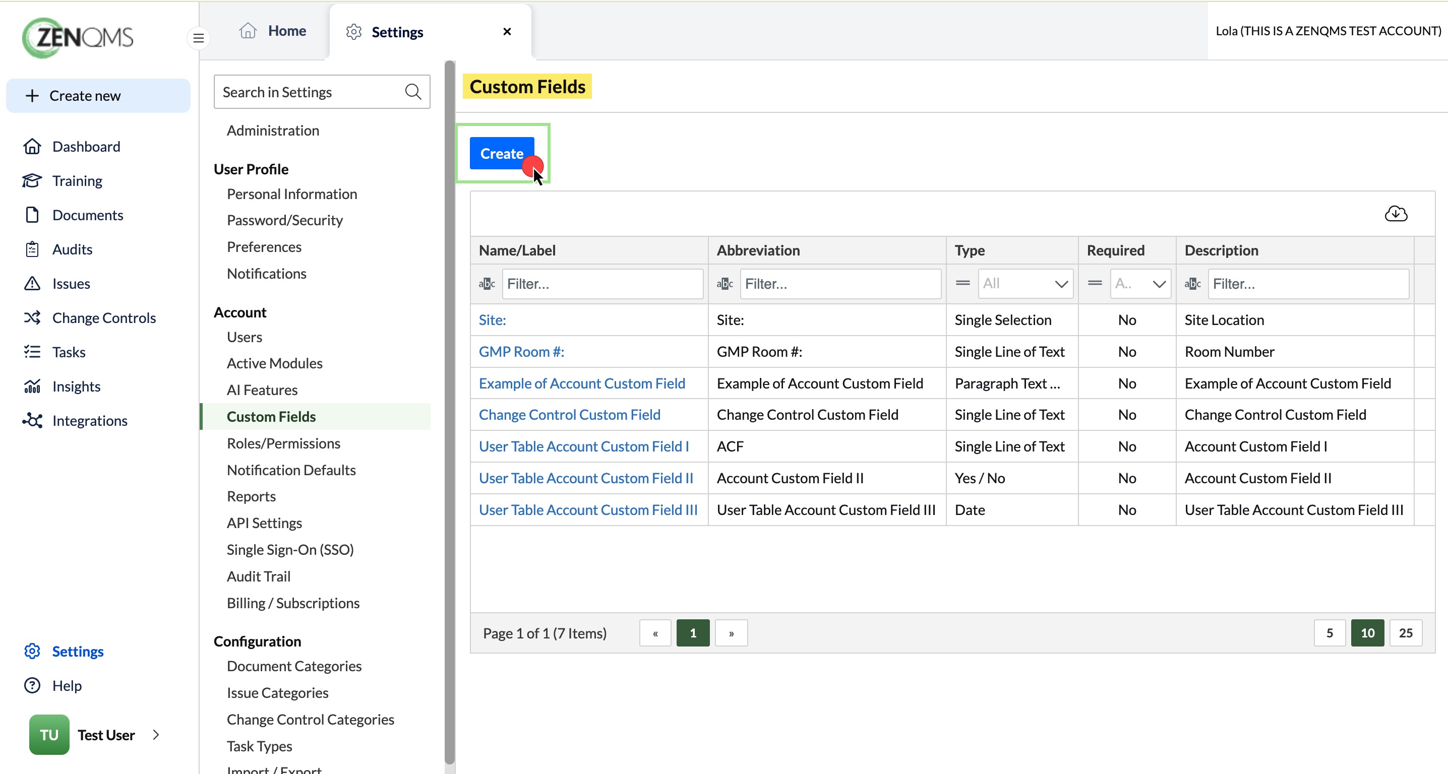Open Password/Security settings

click(x=284, y=220)
